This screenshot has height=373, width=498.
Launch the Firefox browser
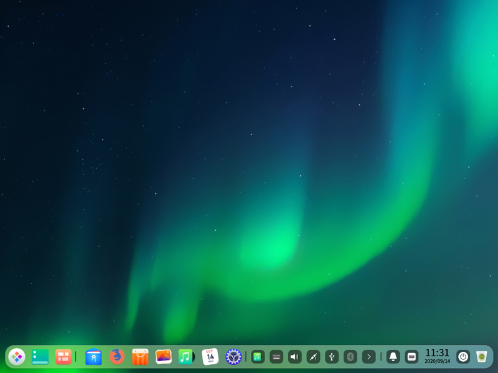116,357
